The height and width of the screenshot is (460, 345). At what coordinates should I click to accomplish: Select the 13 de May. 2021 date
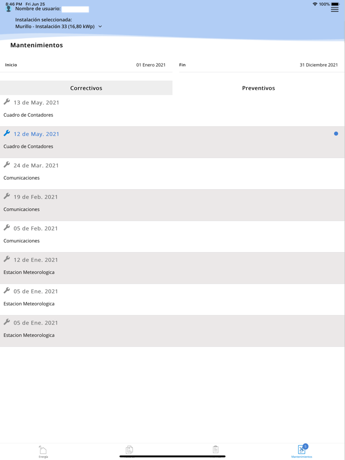coord(36,102)
